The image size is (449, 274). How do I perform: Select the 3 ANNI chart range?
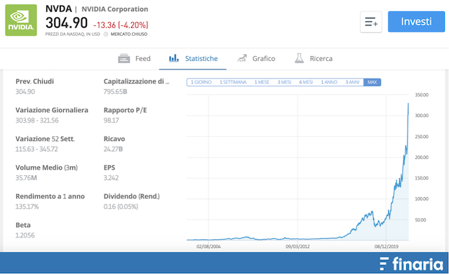pyautogui.click(x=352, y=83)
